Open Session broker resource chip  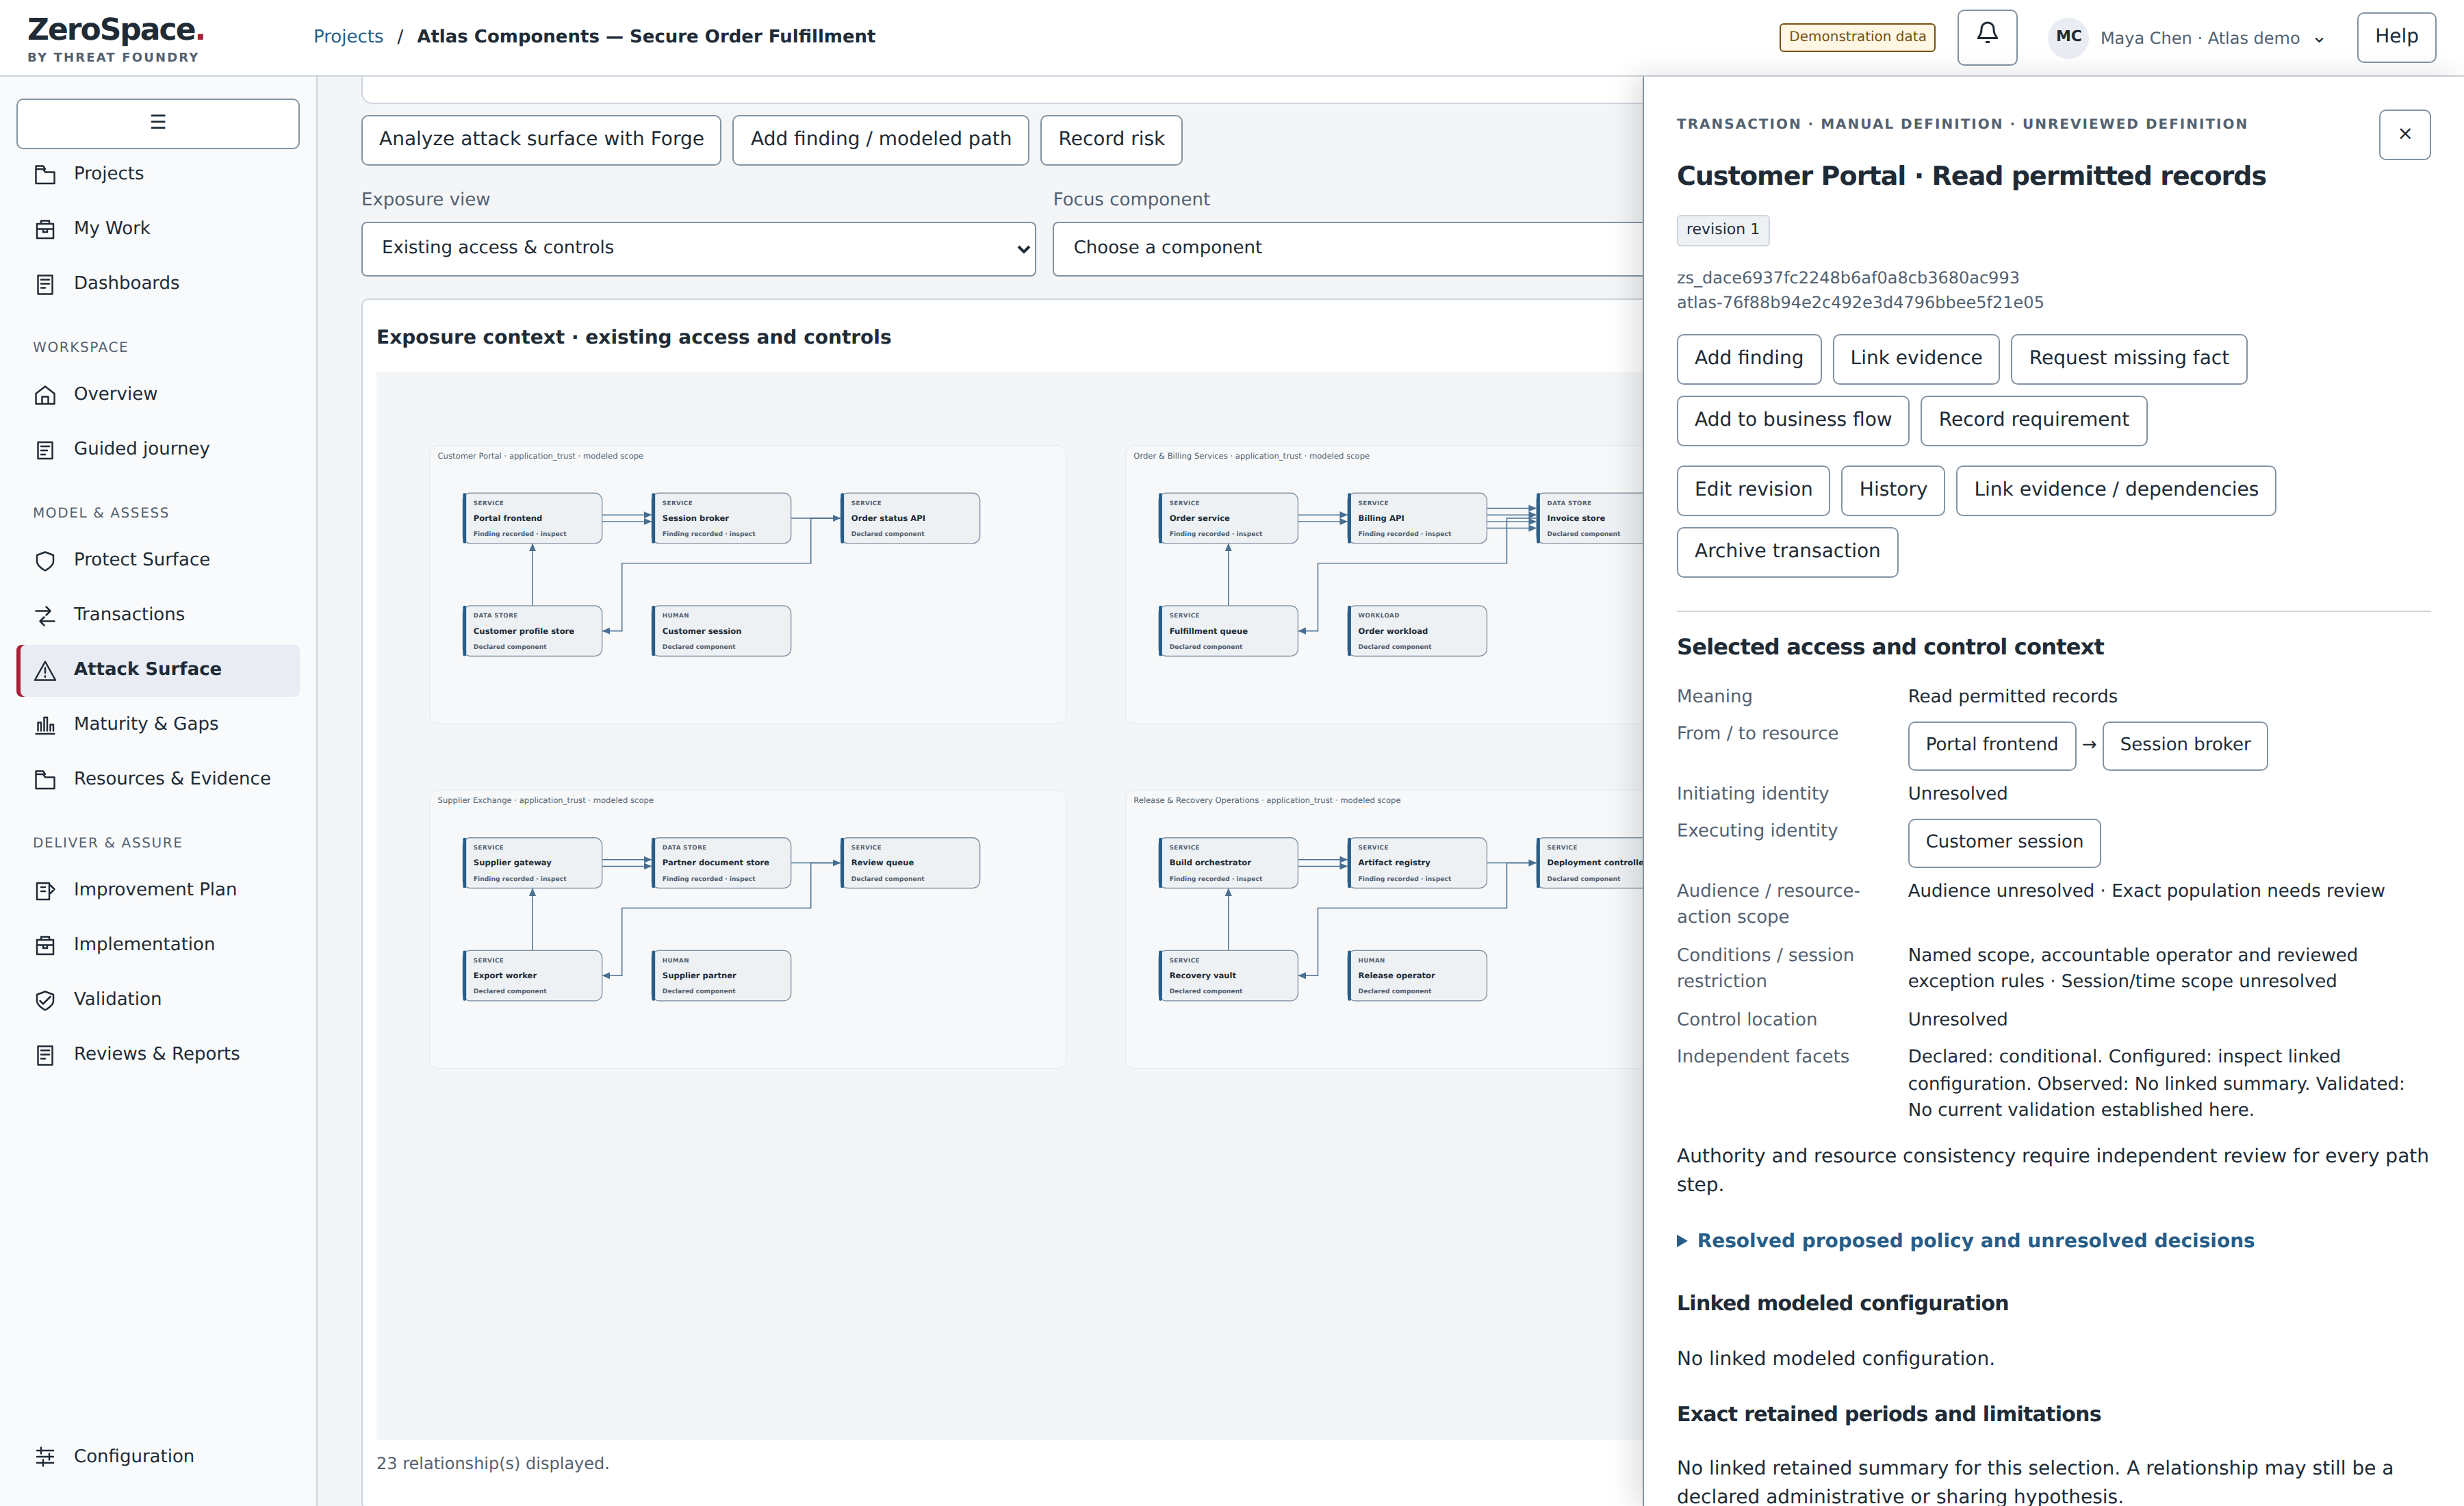tap(2184, 746)
